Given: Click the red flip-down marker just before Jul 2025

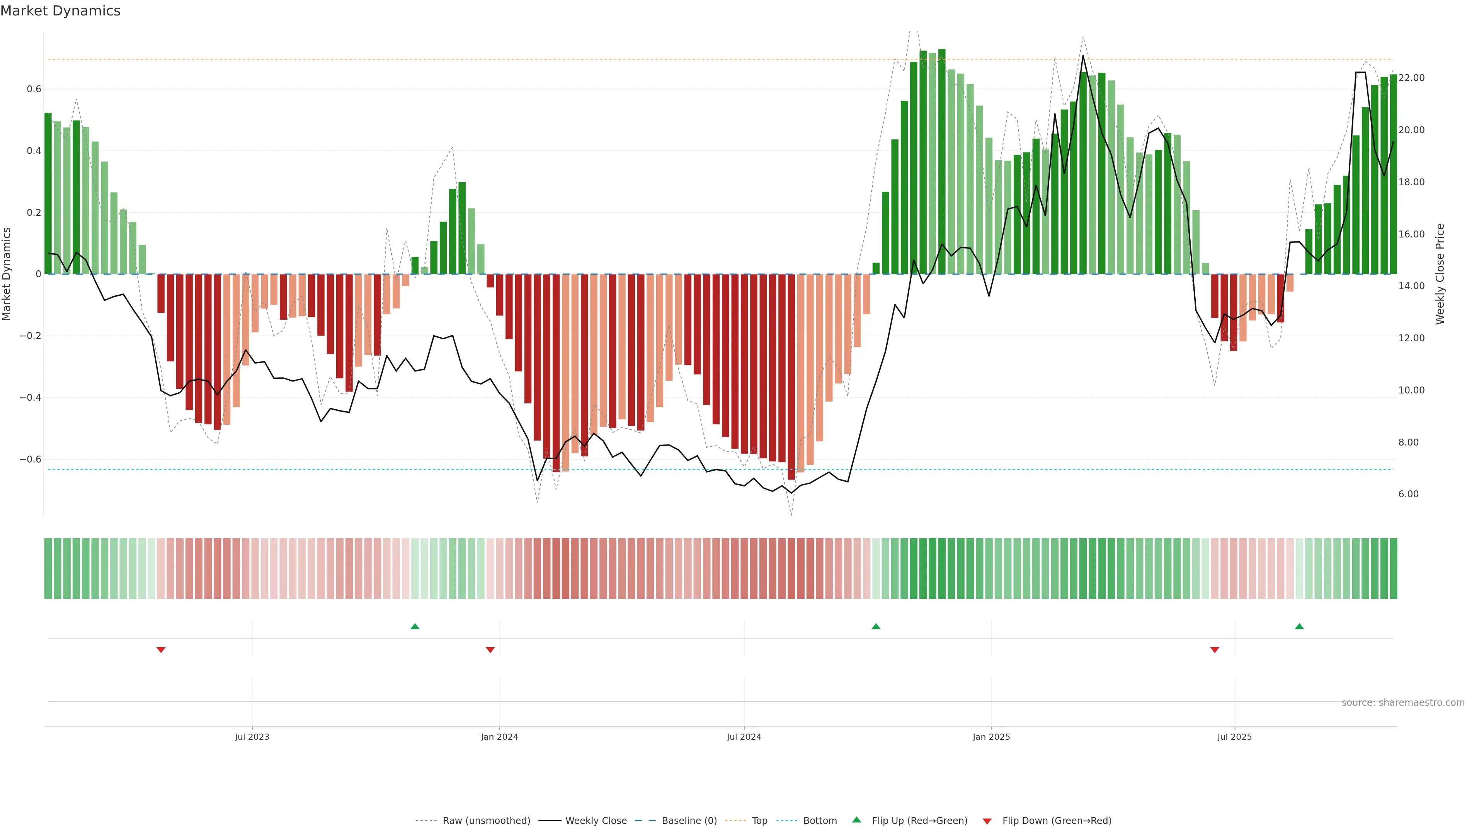Looking at the screenshot, I should point(1215,650).
